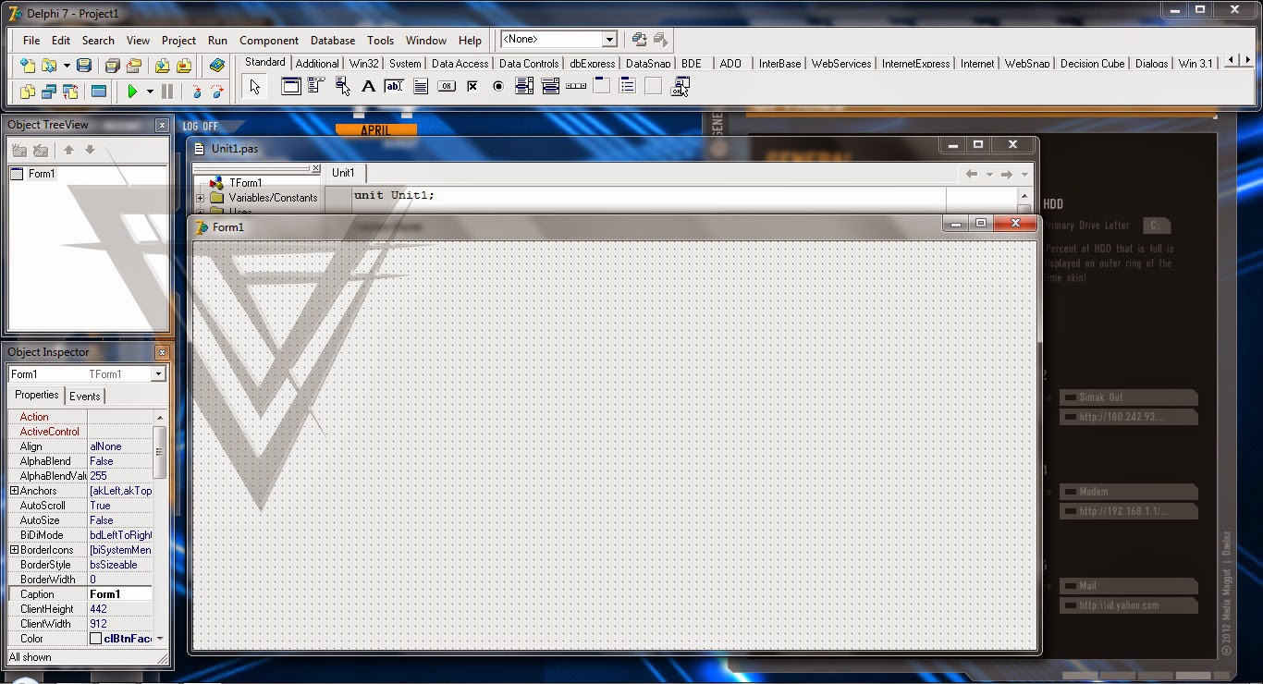Click the View Unit toolbar icon
This screenshot has width=1263, height=684.
(28, 92)
